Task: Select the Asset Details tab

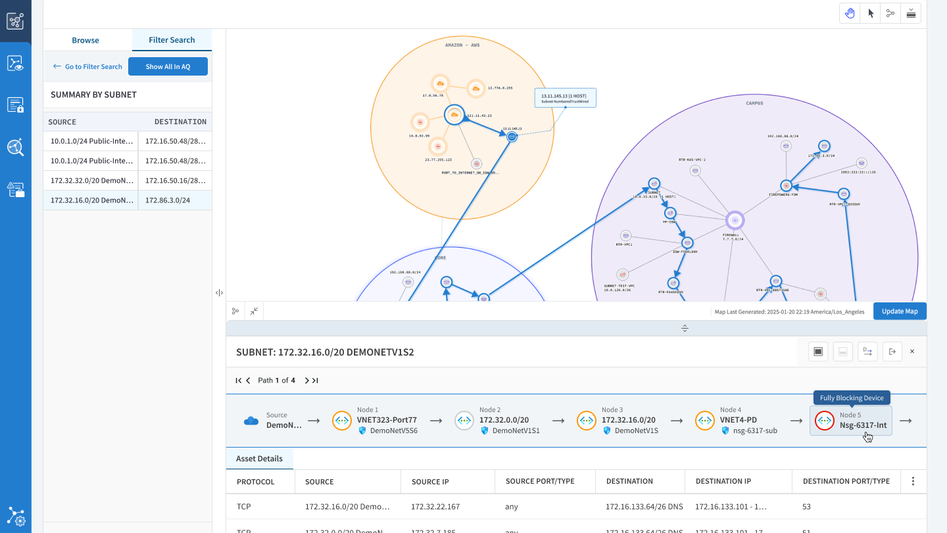Action: (259, 459)
